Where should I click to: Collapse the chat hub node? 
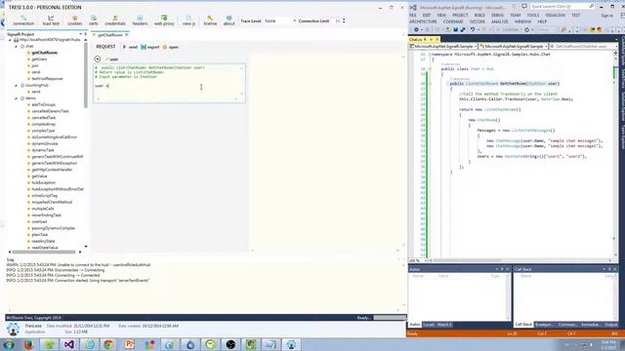point(17,46)
